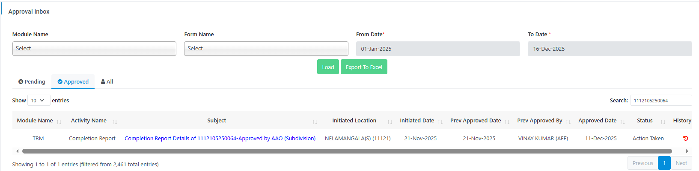Image resolution: width=699 pixels, height=171 pixels.
Task: Select the Approved tab
Action: 73,81
